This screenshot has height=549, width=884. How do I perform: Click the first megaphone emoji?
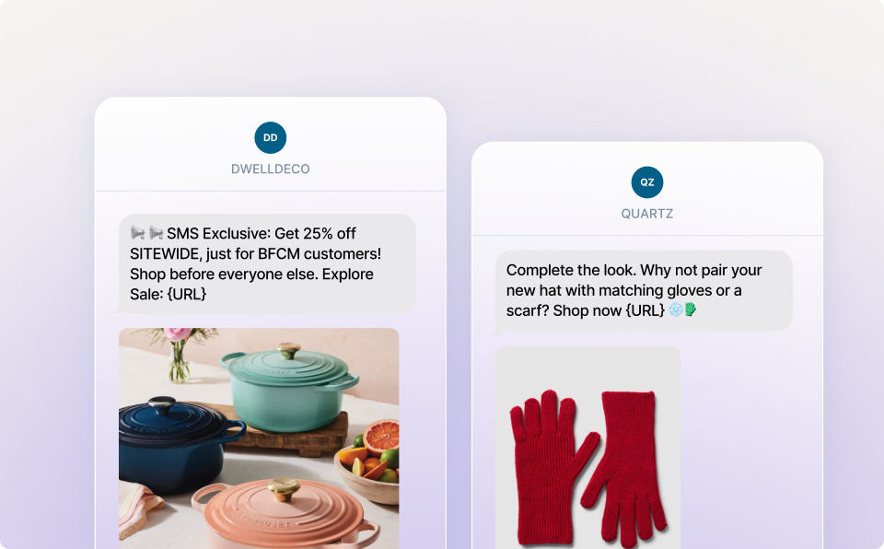pyautogui.click(x=137, y=232)
